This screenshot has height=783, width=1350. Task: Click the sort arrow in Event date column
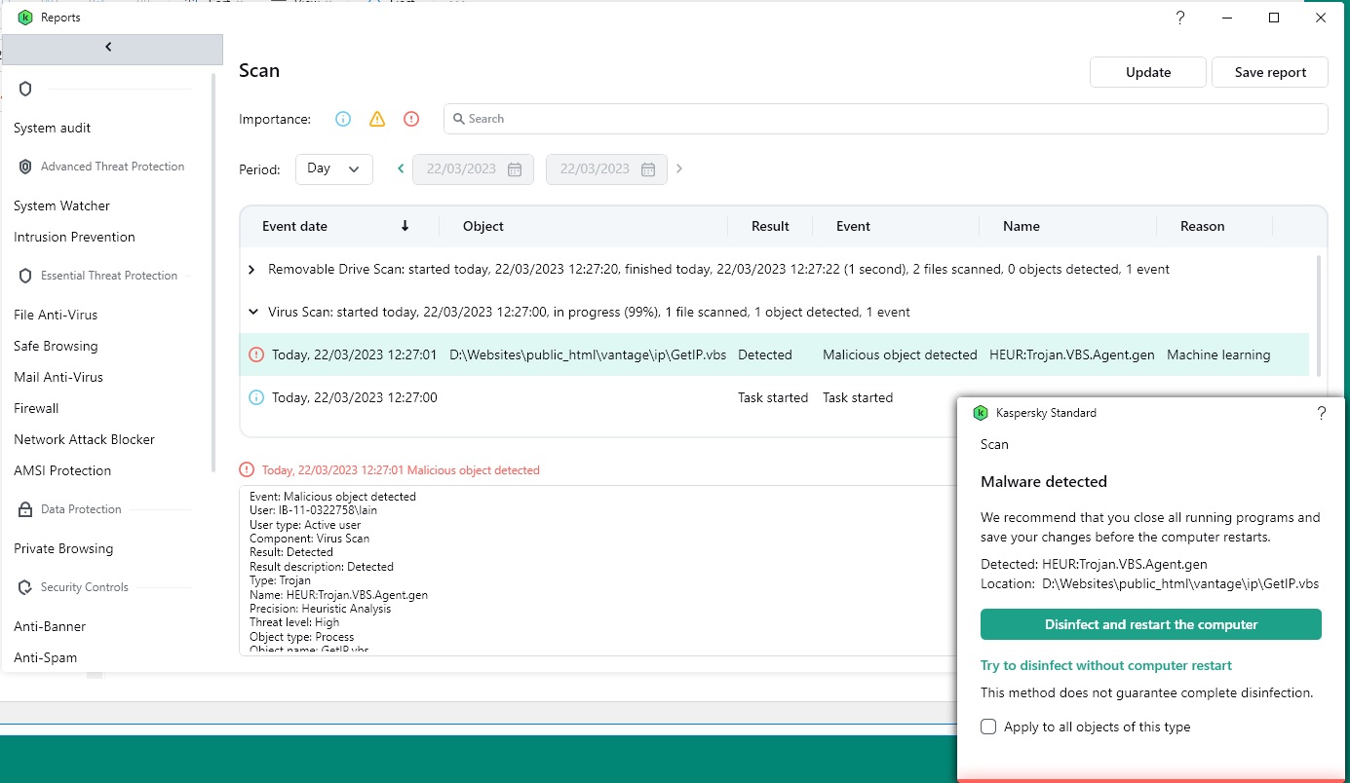pos(405,226)
